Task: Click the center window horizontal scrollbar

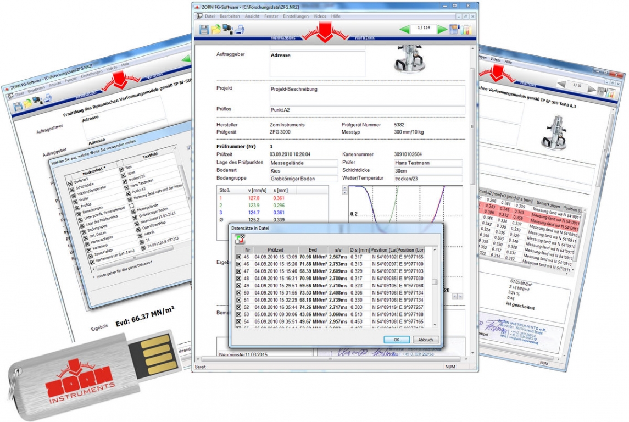Action: pyautogui.click(x=331, y=359)
